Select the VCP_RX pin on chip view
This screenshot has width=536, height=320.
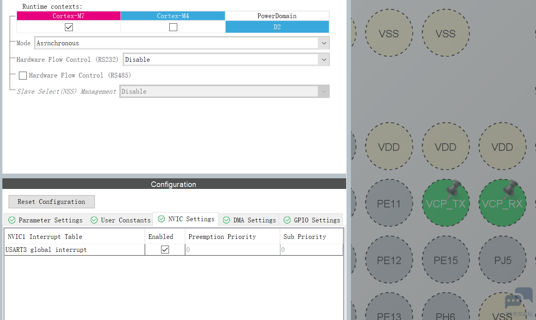503,203
